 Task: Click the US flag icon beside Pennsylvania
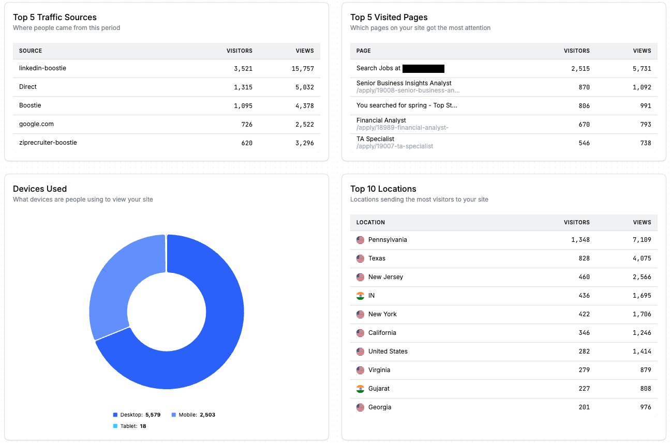click(361, 240)
